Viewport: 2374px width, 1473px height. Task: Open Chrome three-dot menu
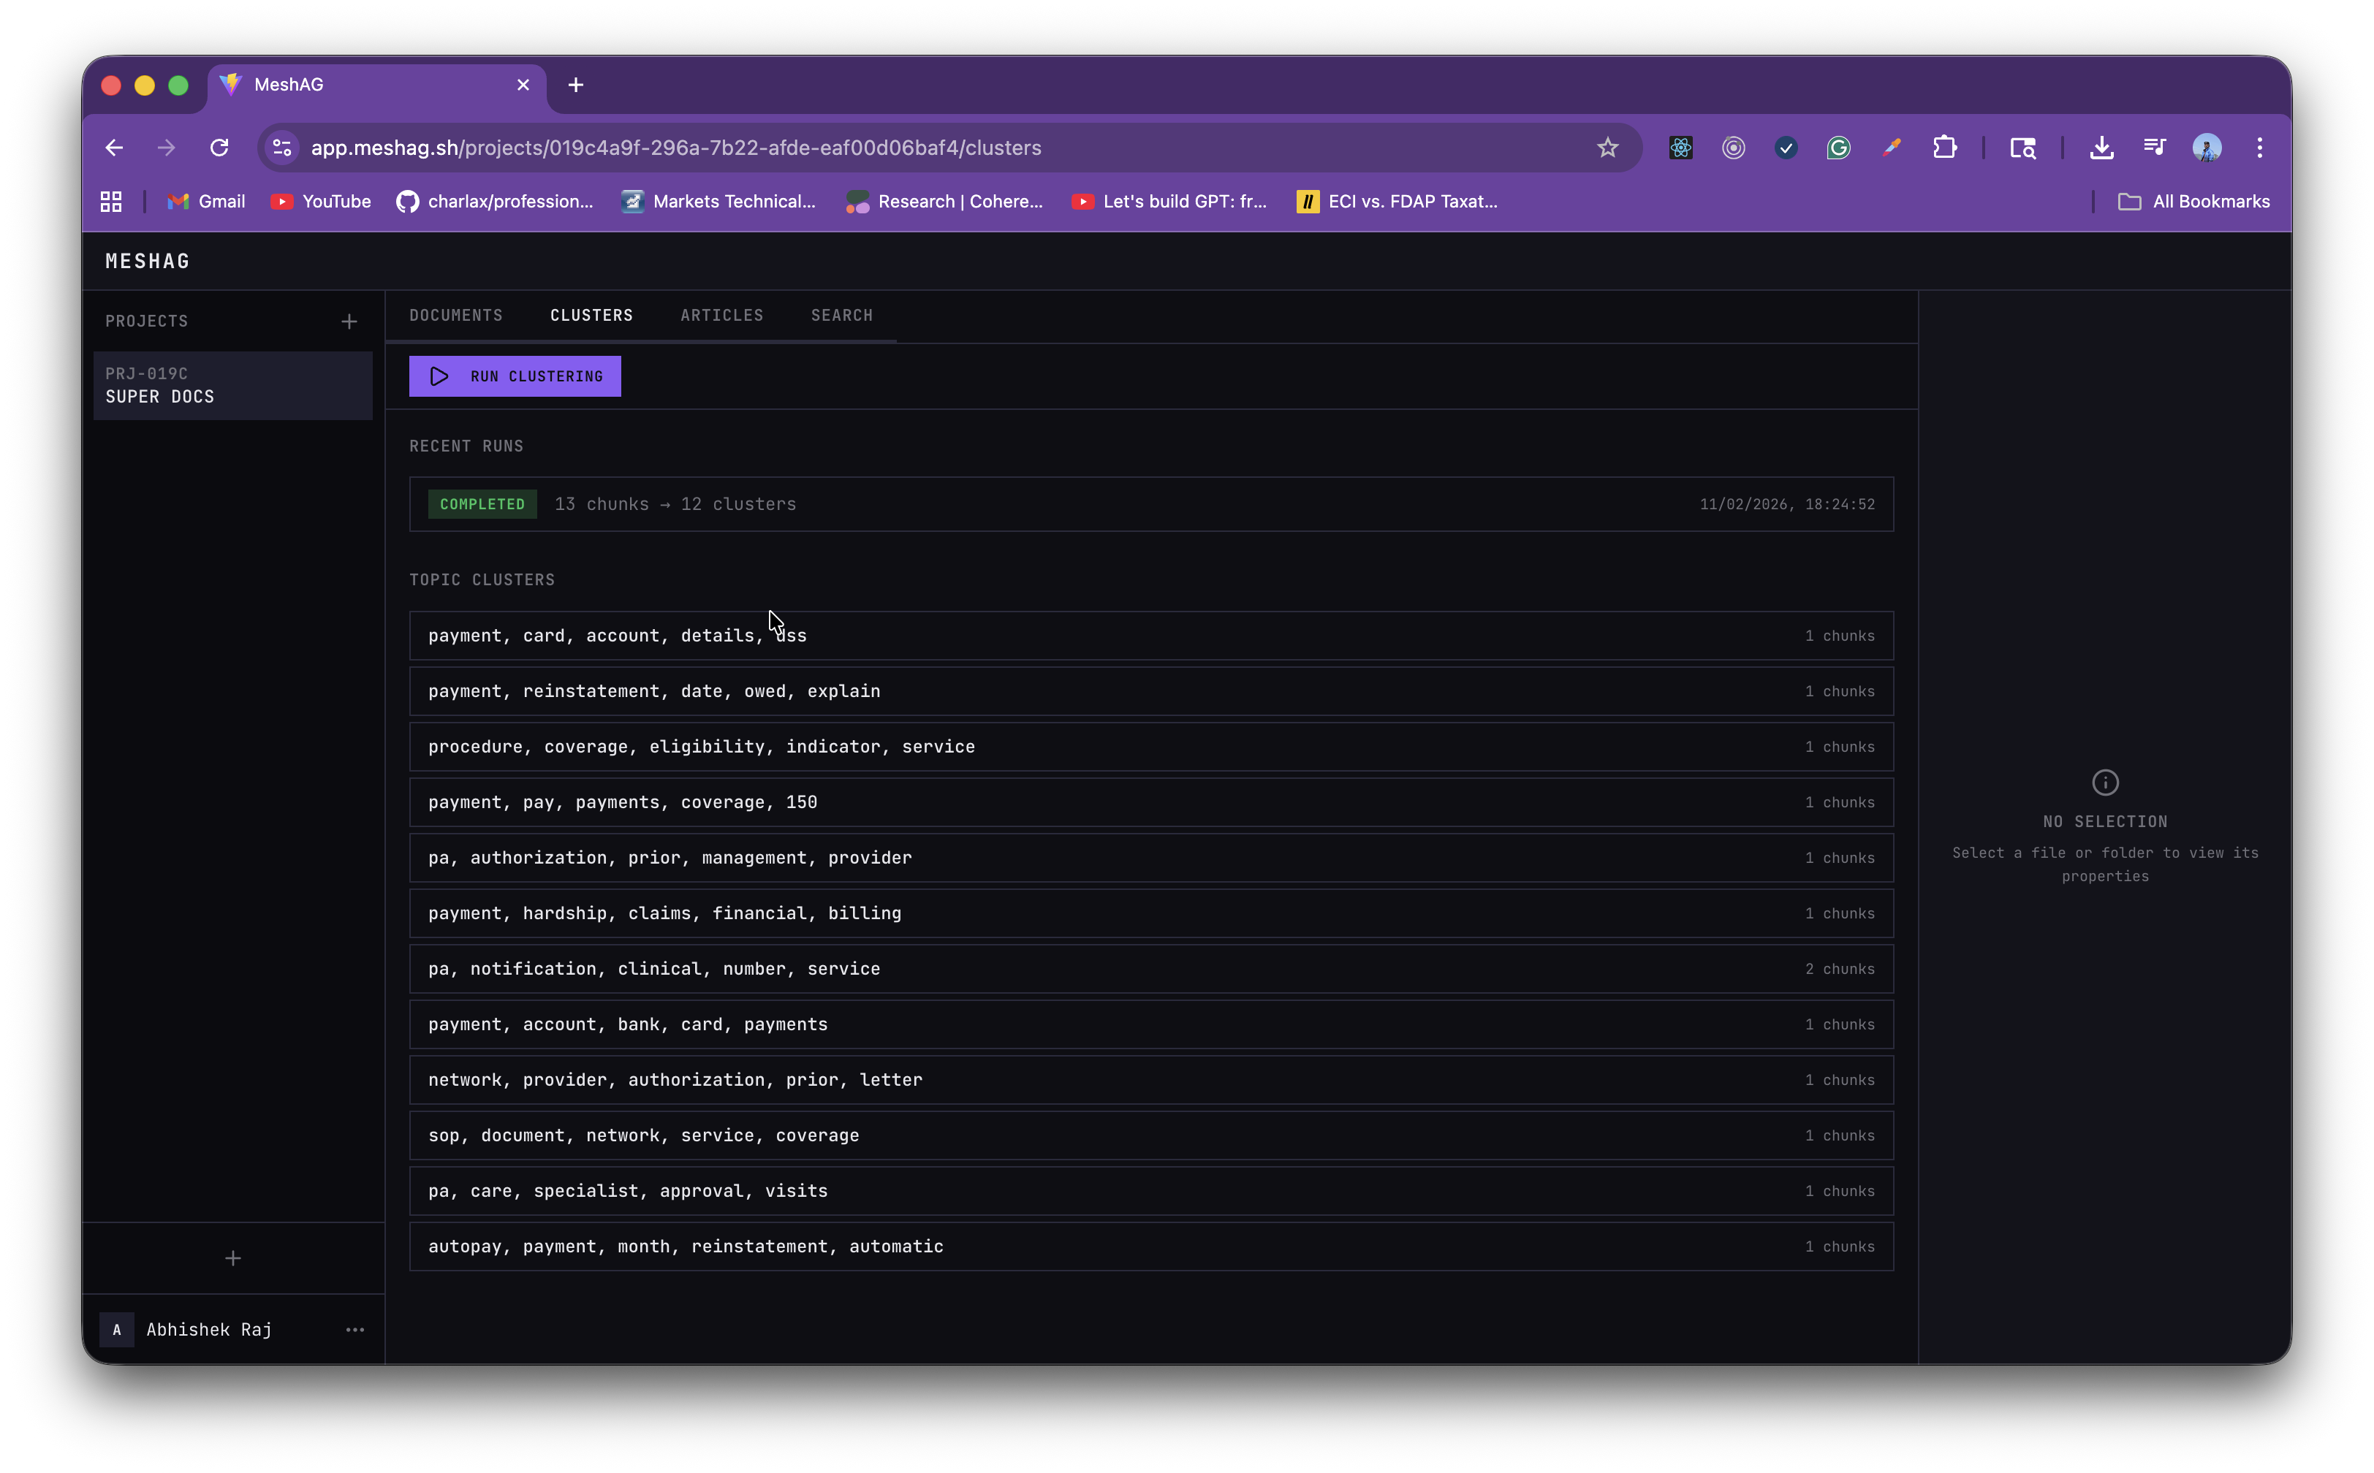pyautogui.click(x=2259, y=148)
